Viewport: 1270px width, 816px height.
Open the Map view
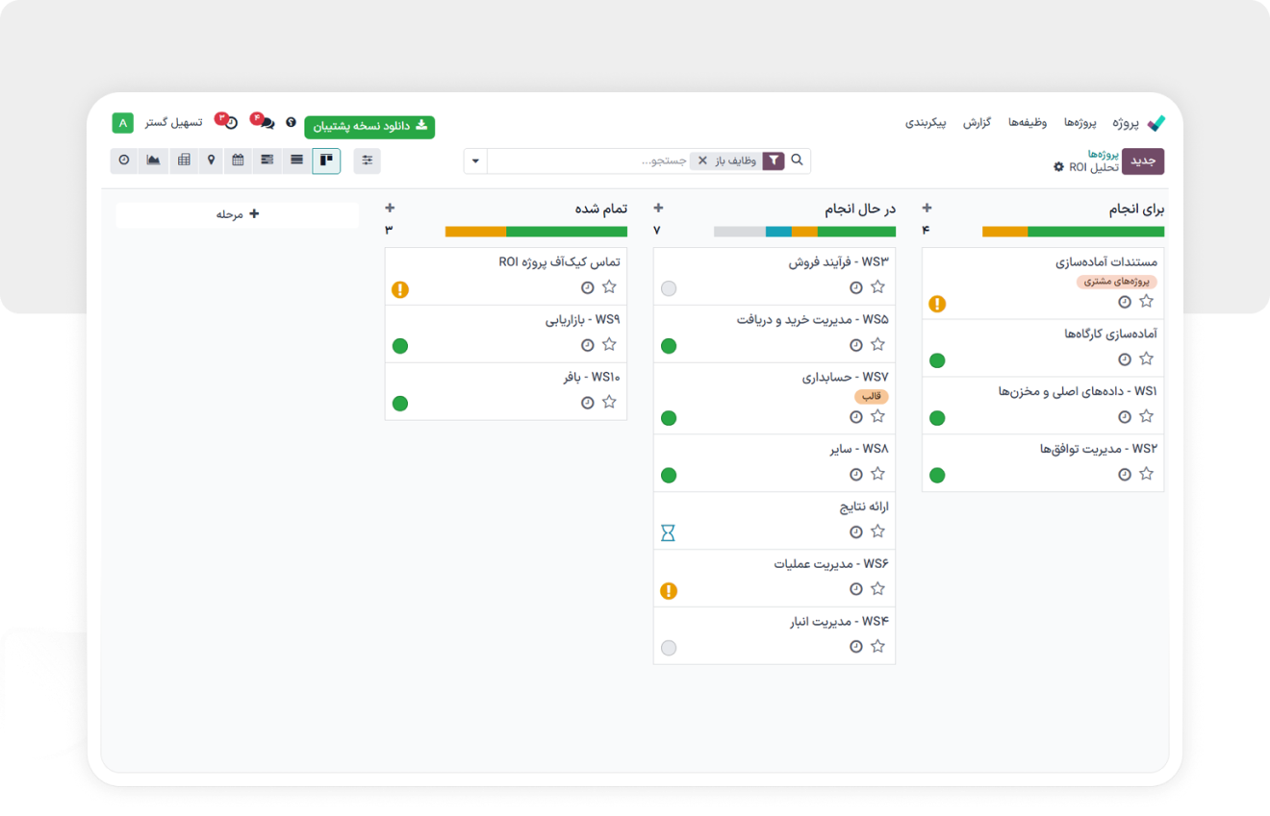pos(211,161)
